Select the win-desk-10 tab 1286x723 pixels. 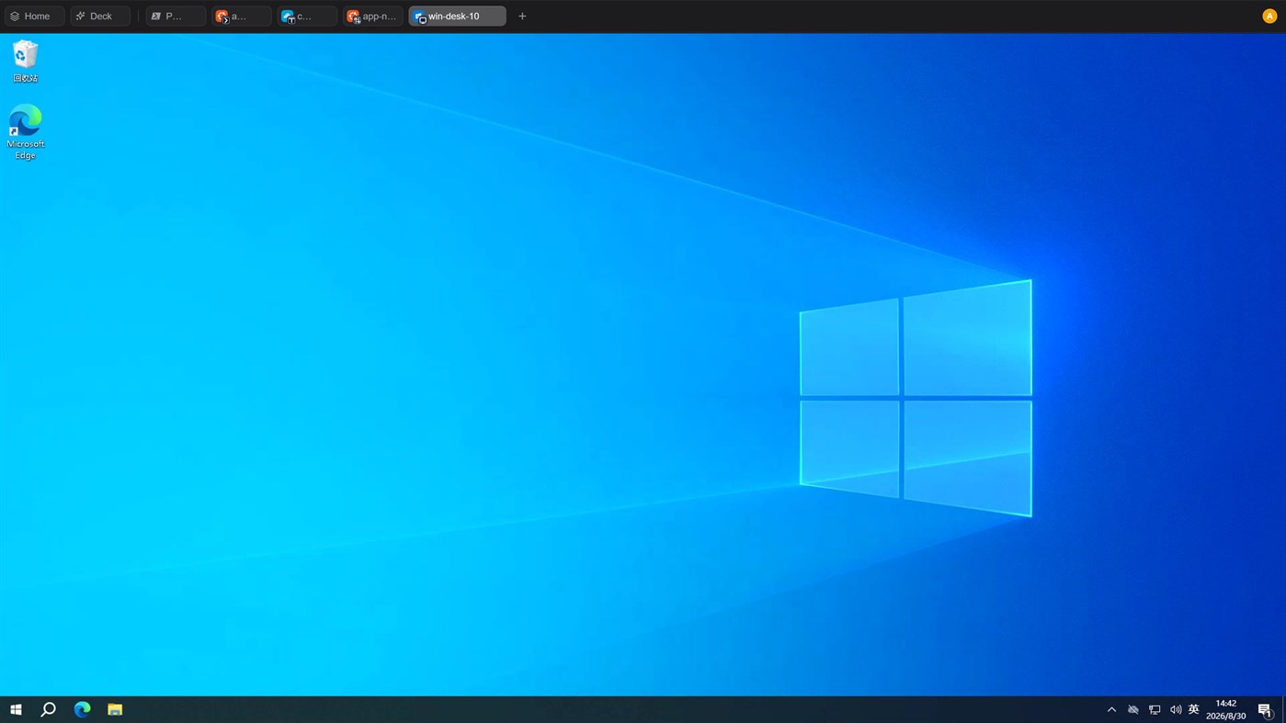click(457, 16)
